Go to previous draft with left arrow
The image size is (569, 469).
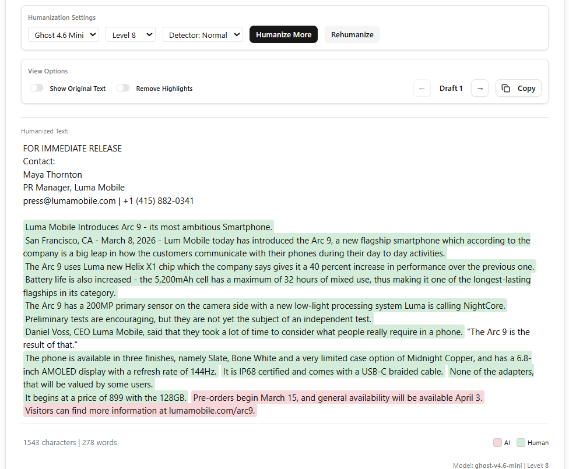coord(422,88)
